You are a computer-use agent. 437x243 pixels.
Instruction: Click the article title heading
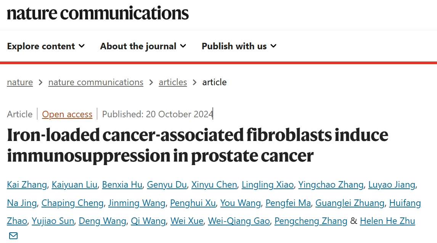click(x=198, y=145)
